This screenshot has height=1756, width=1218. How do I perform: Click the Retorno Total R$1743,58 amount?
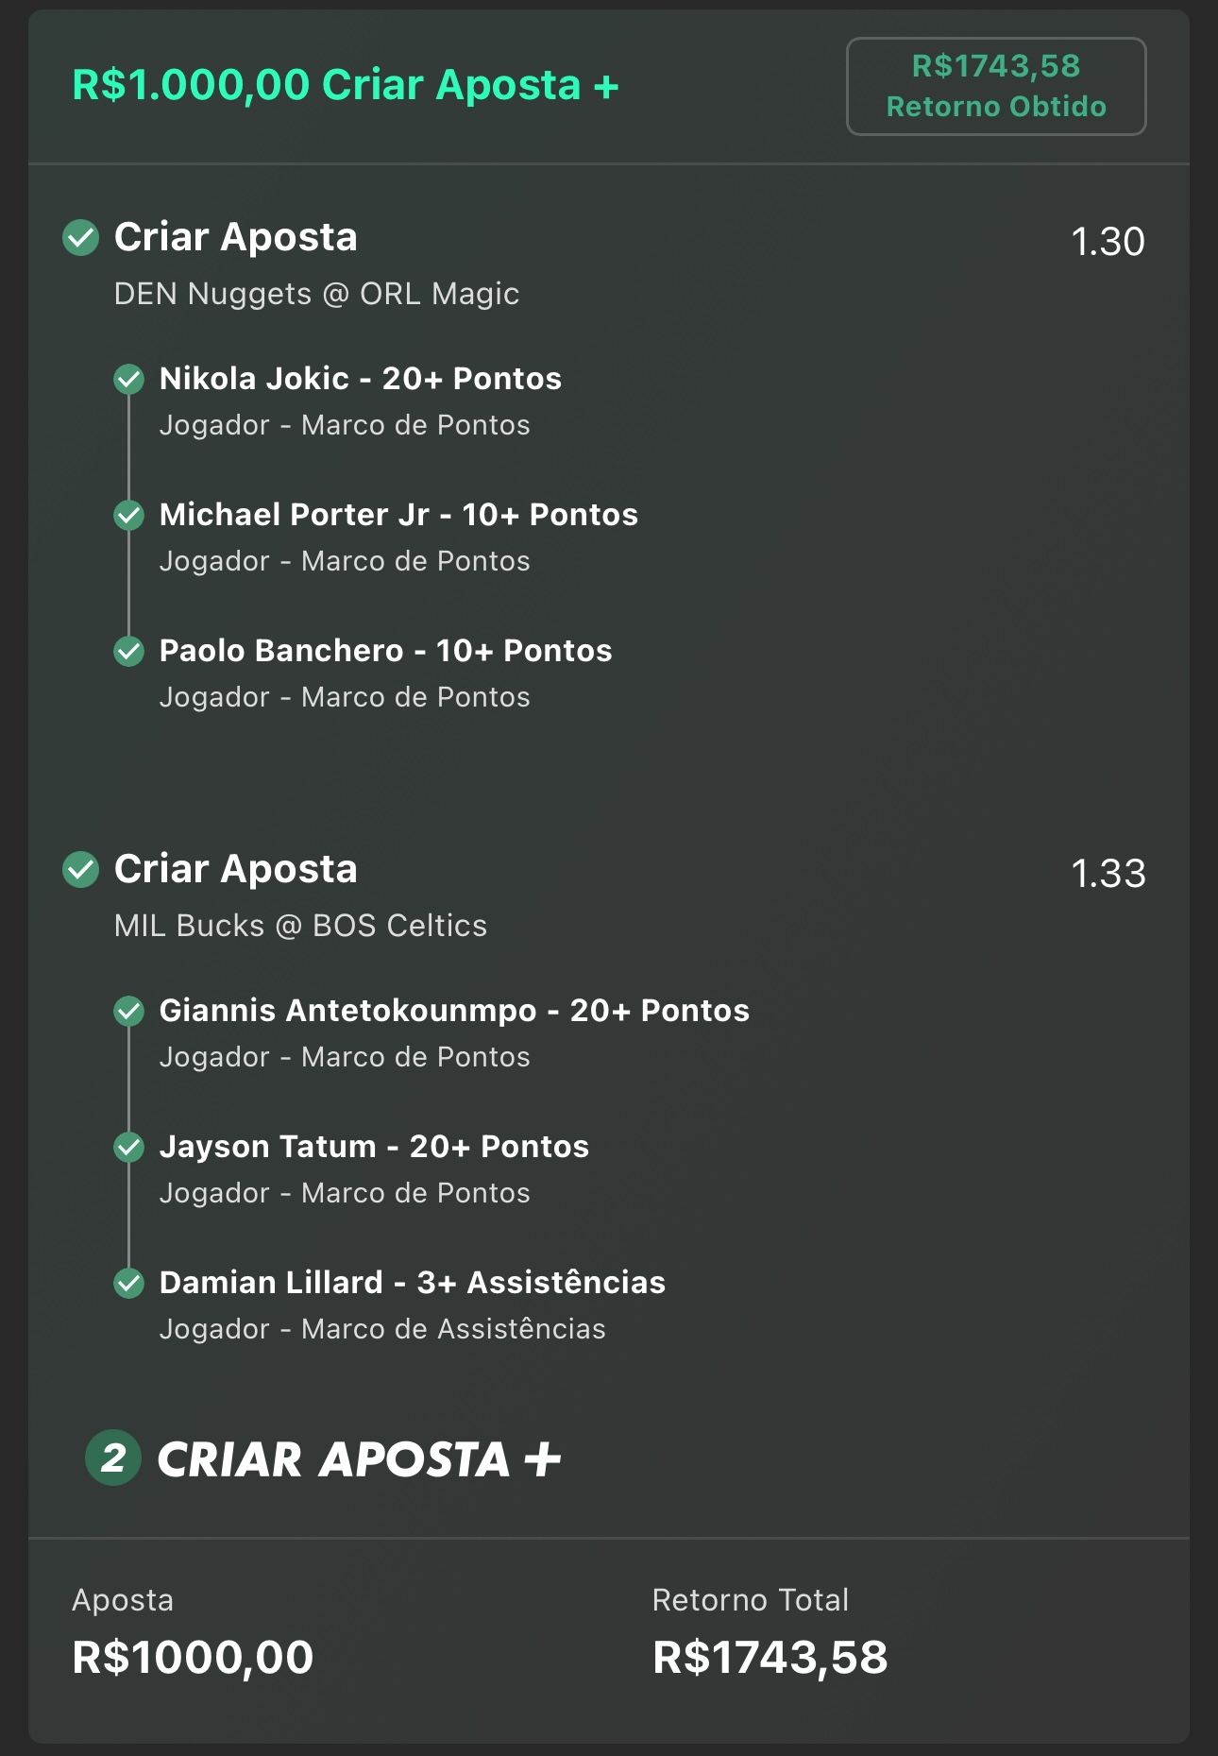(x=770, y=1658)
